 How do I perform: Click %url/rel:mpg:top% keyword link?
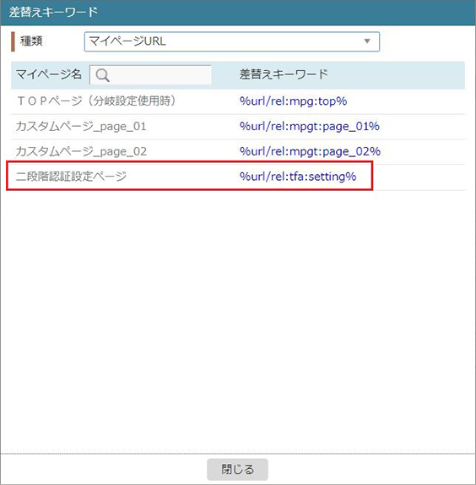pyautogui.click(x=293, y=101)
